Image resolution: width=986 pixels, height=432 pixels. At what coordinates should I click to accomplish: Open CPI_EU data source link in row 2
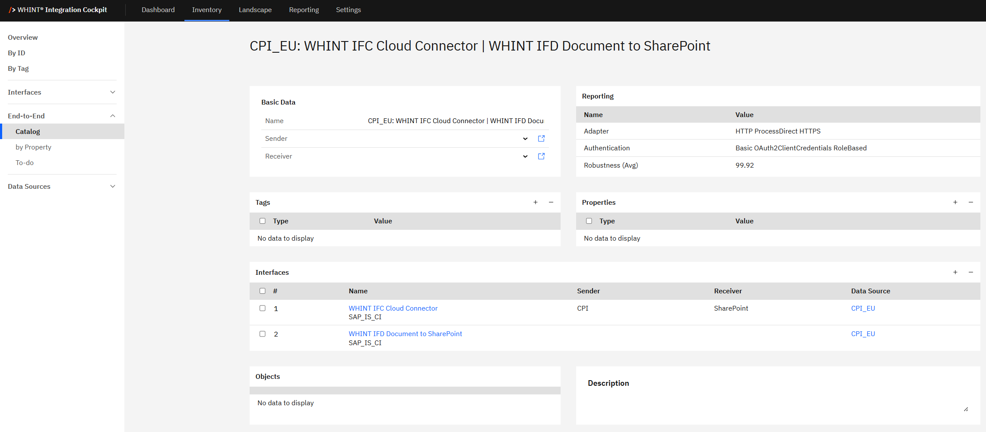pyautogui.click(x=863, y=334)
